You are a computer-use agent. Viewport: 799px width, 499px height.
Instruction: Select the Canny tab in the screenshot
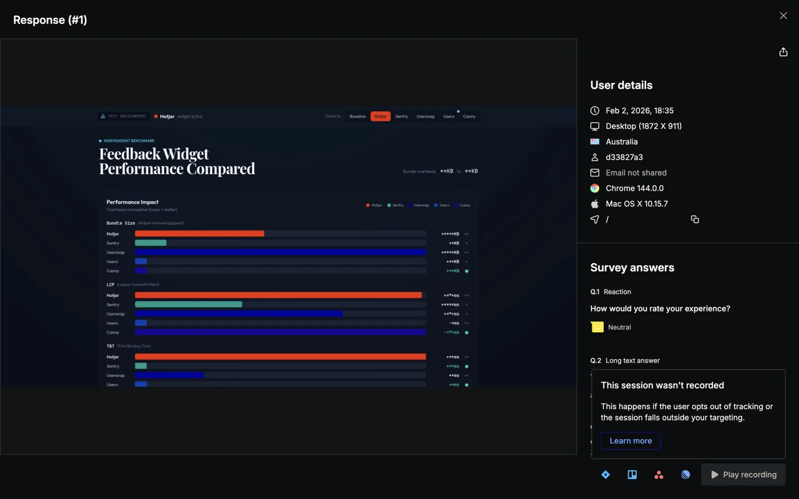pos(469,116)
